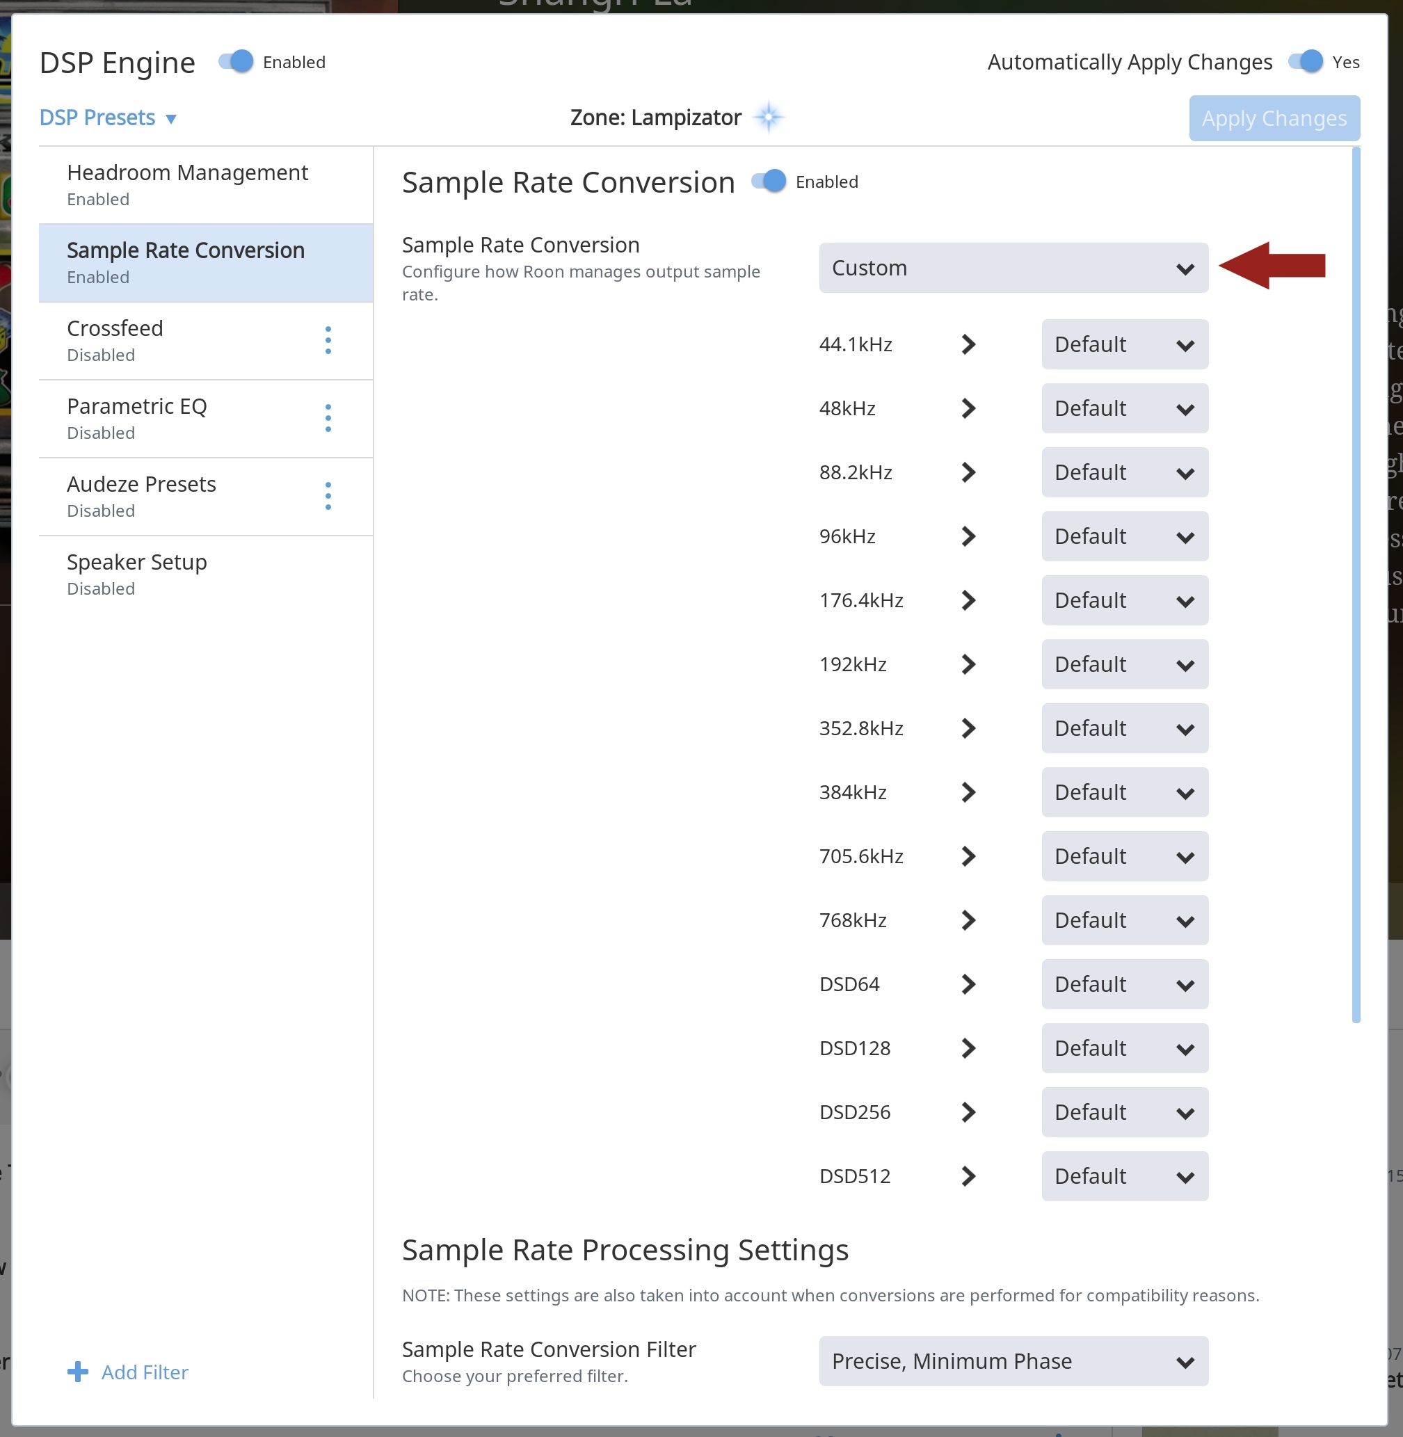1403x1437 pixels.
Task: Disable Automatically Apply Changes switch
Action: [x=1306, y=62]
